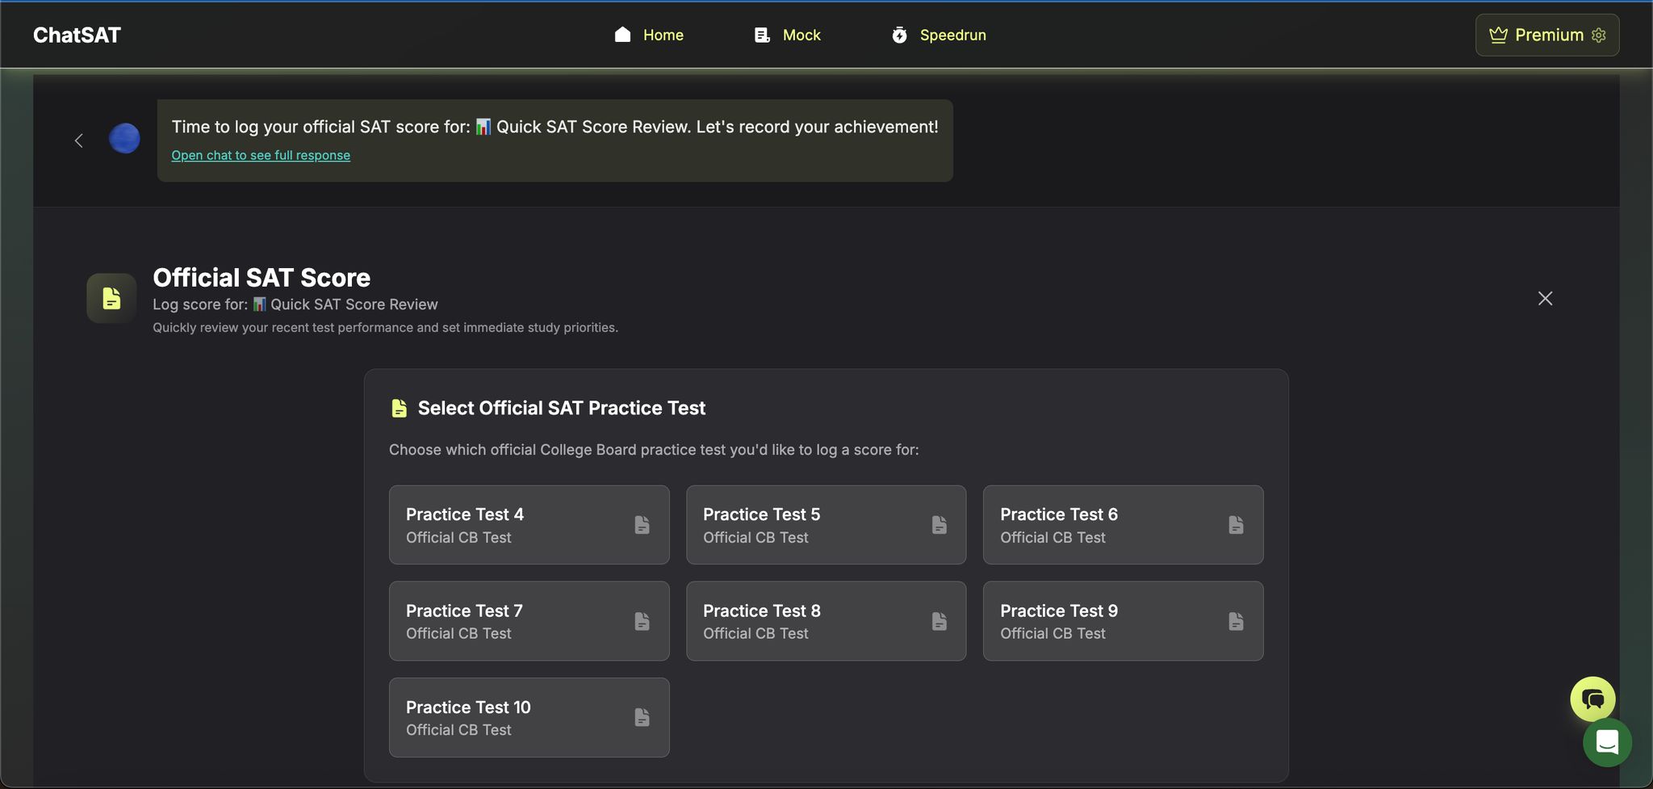
Task: Click the back chevron arrow
Action: [x=78, y=141]
